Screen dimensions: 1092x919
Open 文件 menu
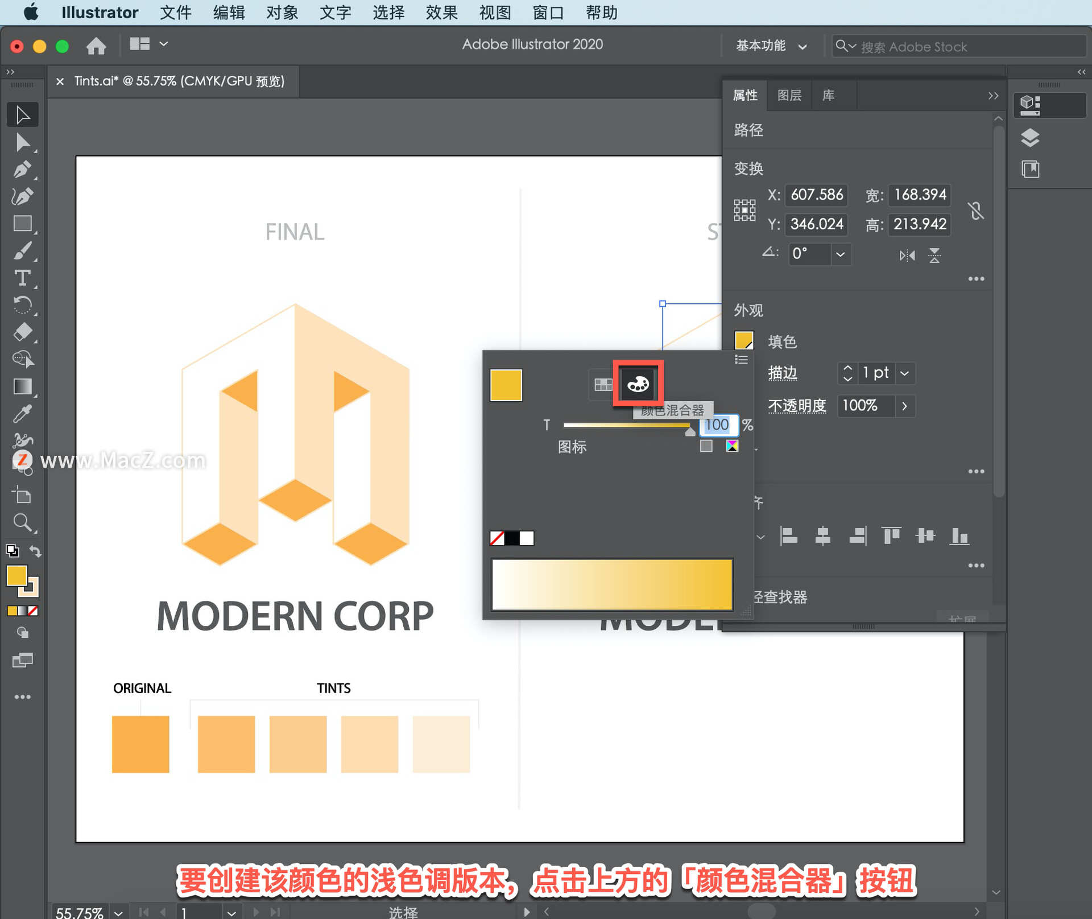point(175,13)
